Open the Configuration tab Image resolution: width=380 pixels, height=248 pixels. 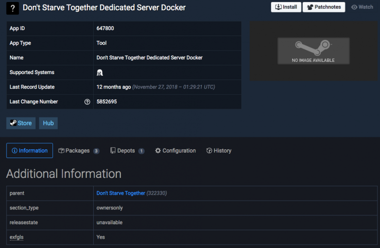pos(176,151)
